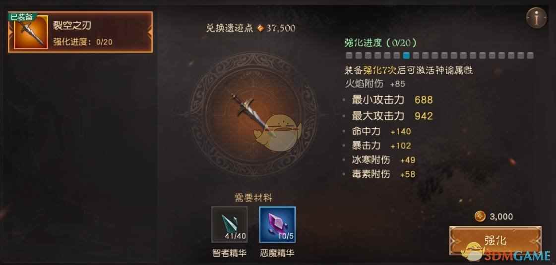Click the 强化进度 (0/20) heading
This screenshot has width=556, height=265.
point(381,43)
